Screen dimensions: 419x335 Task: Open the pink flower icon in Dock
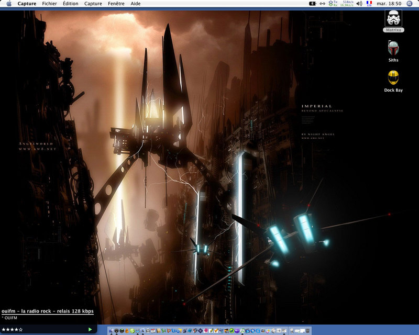pyautogui.click(x=205, y=331)
